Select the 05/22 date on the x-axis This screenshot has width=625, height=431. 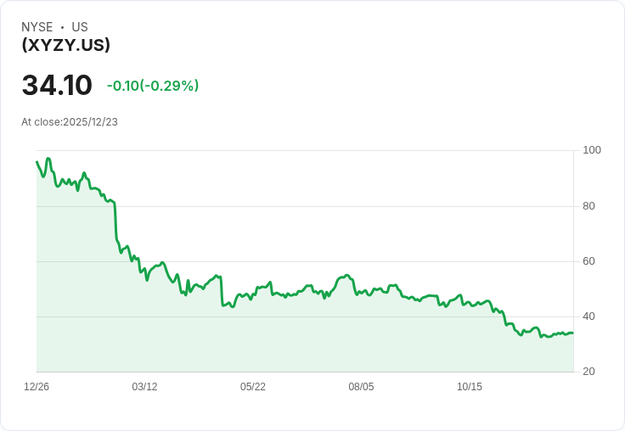pyautogui.click(x=253, y=387)
